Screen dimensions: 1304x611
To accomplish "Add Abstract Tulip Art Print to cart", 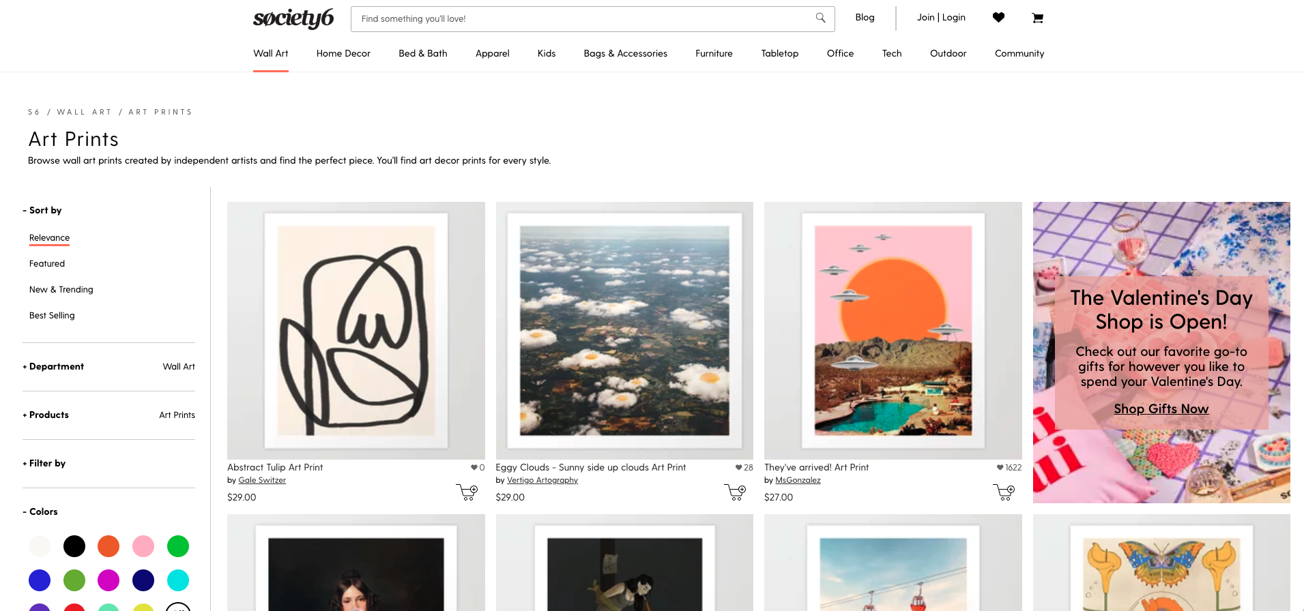I will pos(467,492).
